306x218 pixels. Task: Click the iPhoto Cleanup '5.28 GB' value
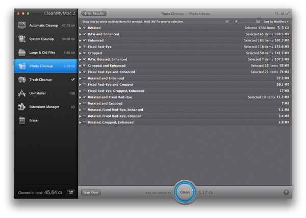[x=69, y=66]
